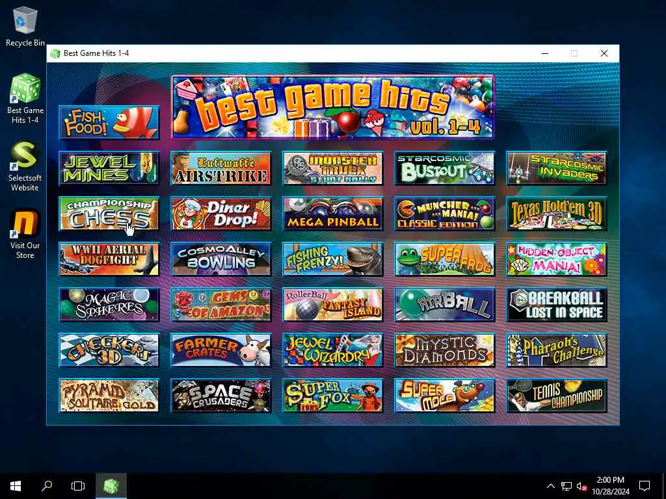Select Best Game Hits 1-4 desktop shortcut
This screenshot has height=499, width=666.
click(25, 99)
